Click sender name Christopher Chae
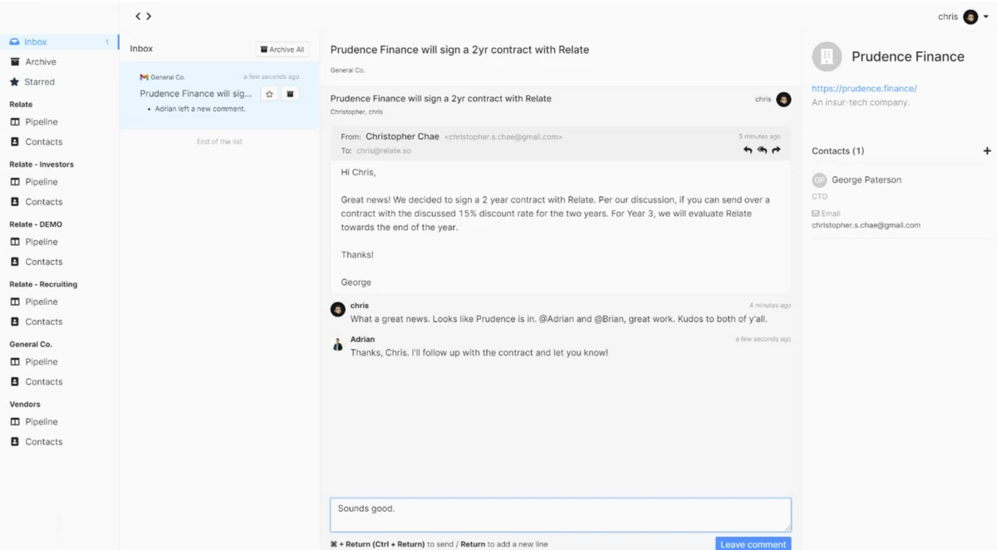Image resolution: width=997 pixels, height=550 pixels. click(x=402, y=136)
